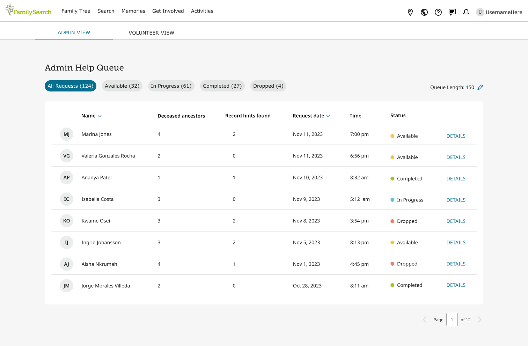Screen dimensions: 528x346
Task: Open the location pin icon
Action: [x=410, y=12]
